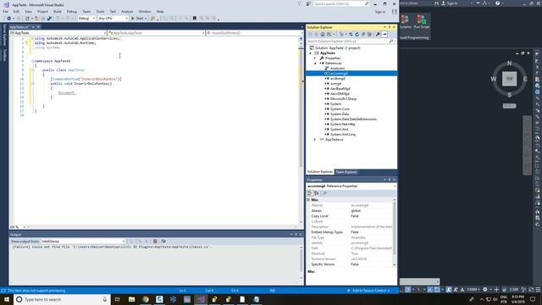Open the File menu
This screenshot has width=542, height=305.
coord(6,11)
